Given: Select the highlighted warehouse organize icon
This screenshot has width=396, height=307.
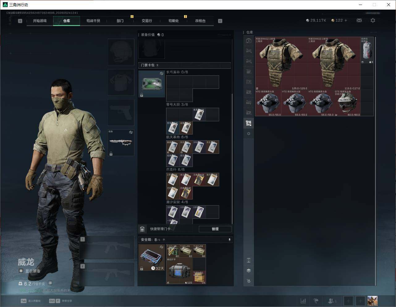Looking at the screenshot, I should point(249,123).
